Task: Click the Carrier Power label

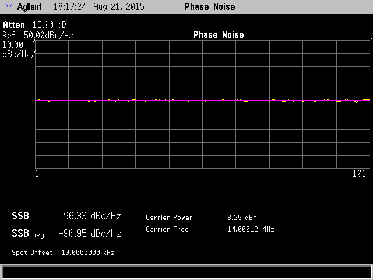Action: (169, 218)
